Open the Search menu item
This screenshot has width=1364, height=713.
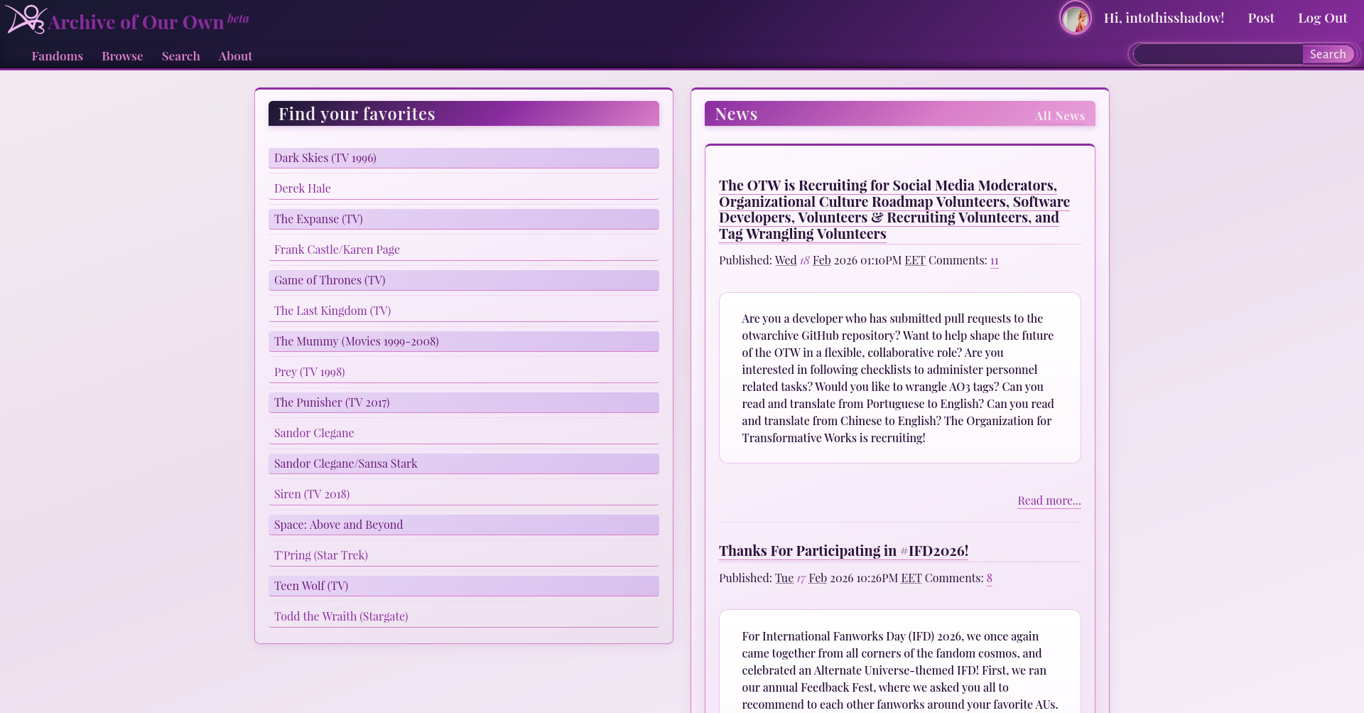coord(180,55)
